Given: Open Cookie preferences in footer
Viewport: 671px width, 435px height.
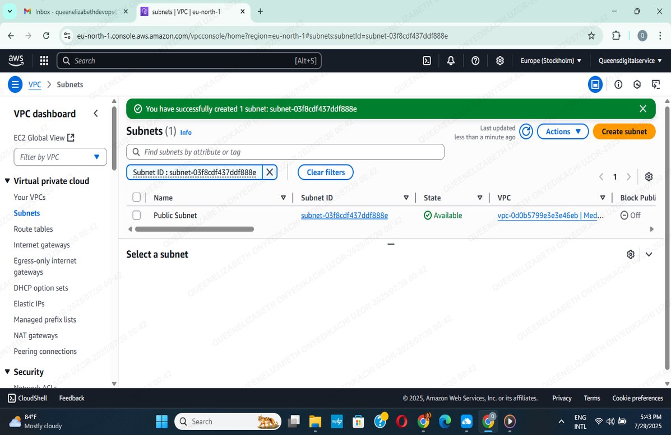Looking at the screenshot, I should pos(637,398).
